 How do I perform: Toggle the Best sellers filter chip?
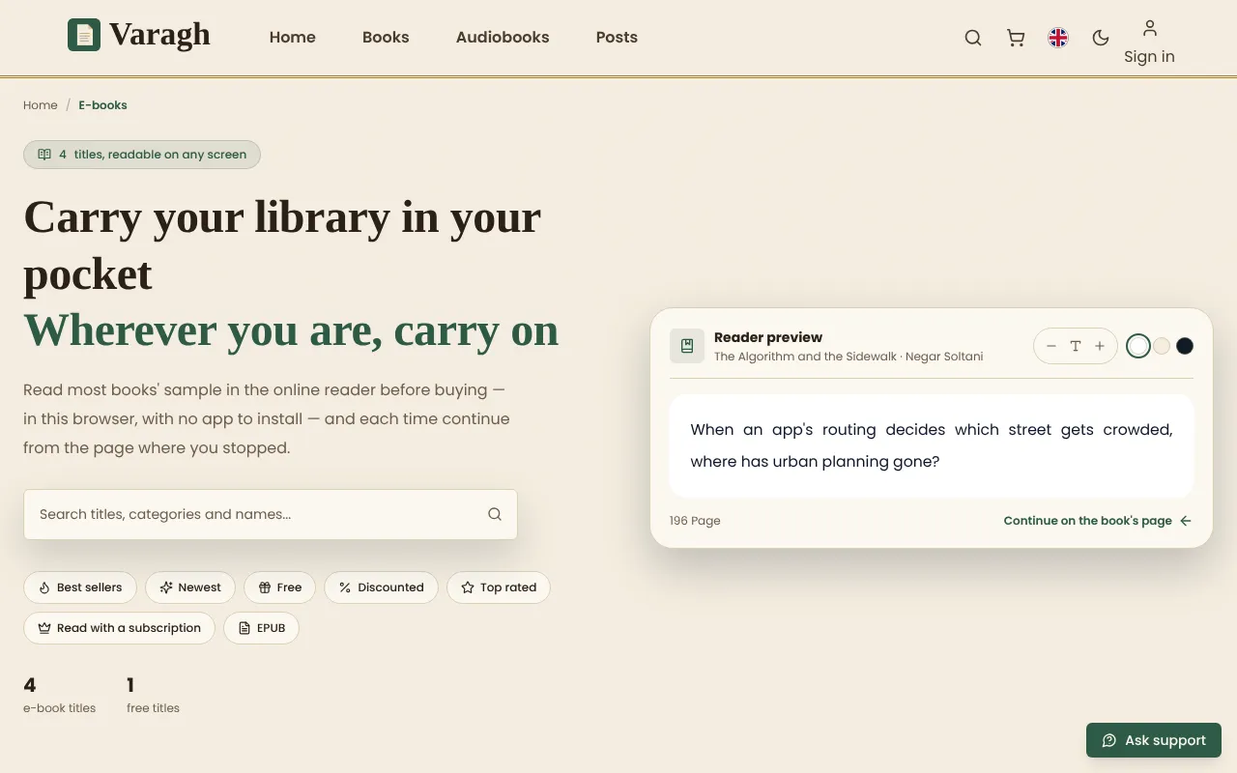[x=80, y=587]
